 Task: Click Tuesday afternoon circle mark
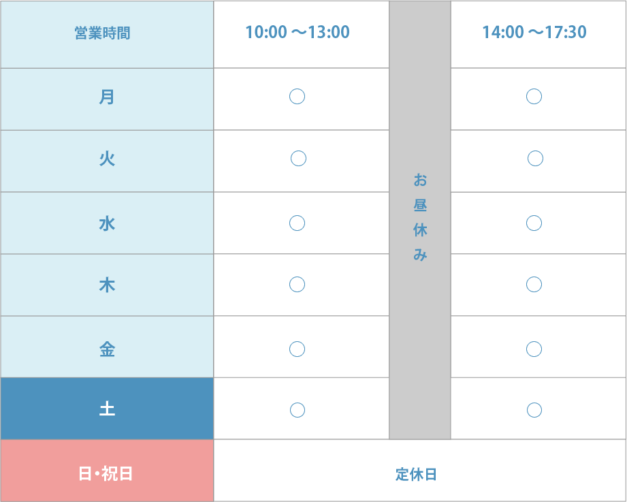coord(535,159)
